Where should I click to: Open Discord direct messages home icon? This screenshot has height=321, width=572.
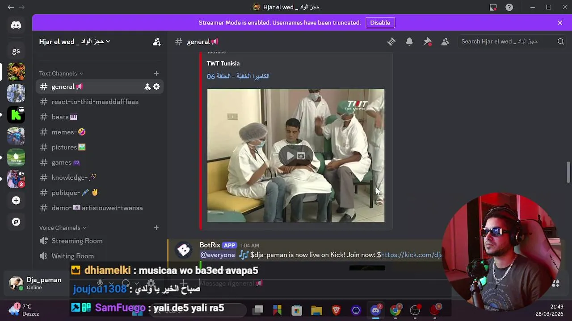(16, 25)
